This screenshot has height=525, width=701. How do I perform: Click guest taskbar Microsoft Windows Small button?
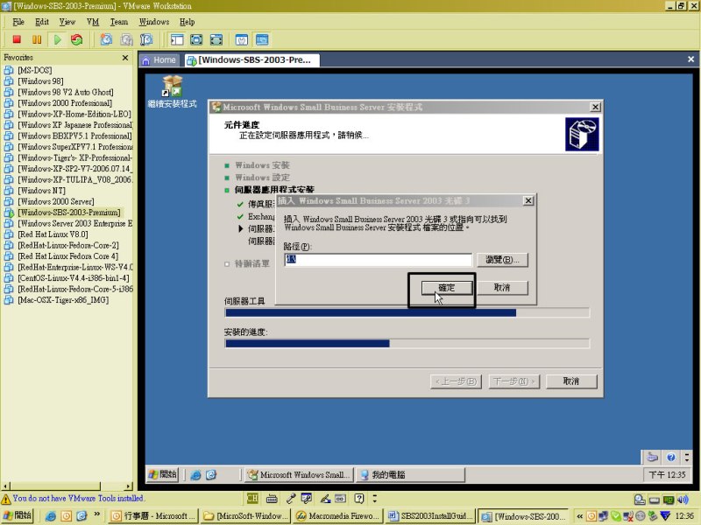coord(300,475)
